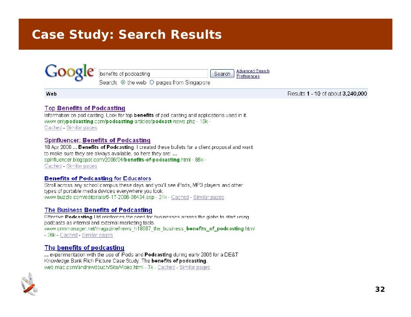Image resolution: width=411 pixels, height=317 pixels.
Task: Open the Advanced Search link
Action: click(x=253, y=71)
